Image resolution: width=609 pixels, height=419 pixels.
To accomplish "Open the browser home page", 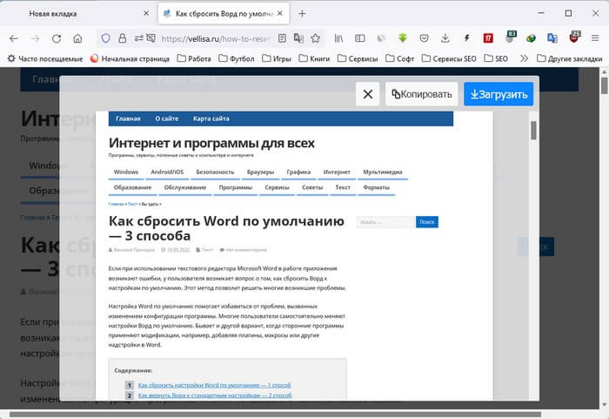I will [77, 38].
